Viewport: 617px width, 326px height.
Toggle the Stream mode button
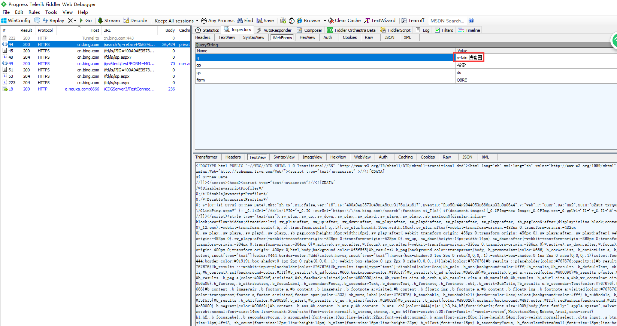coord(109,21)
